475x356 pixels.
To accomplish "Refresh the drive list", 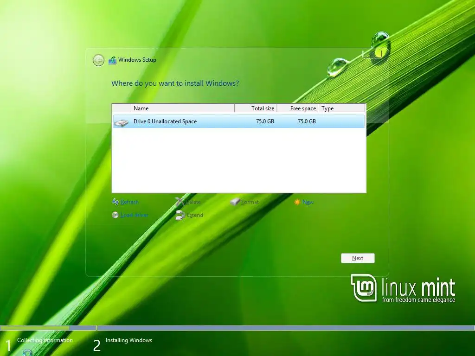I will (129, 202).
